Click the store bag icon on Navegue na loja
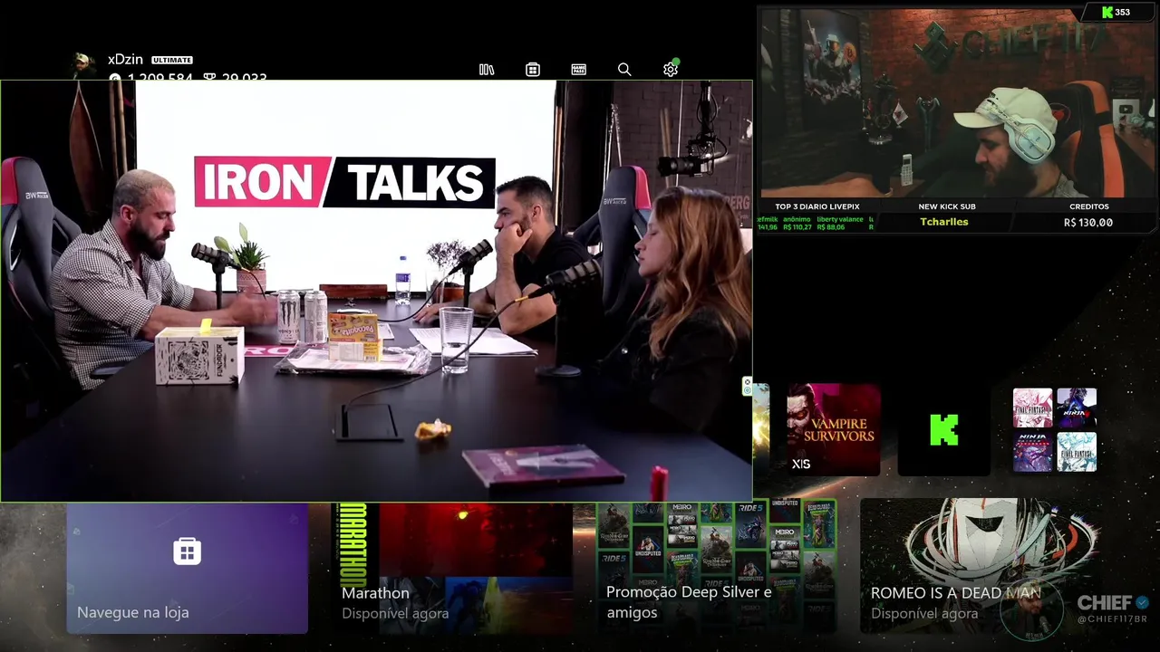The image size is (1160, 652). [x=188, y=551]
